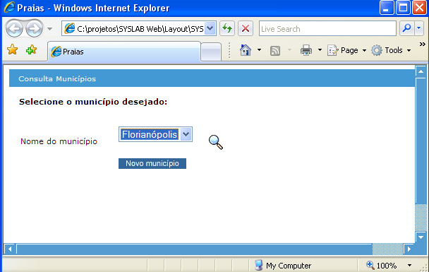Click the RSS feeds icon
Image resolution: width=429 pixels, height=272 pixels.
pos(275,51)
